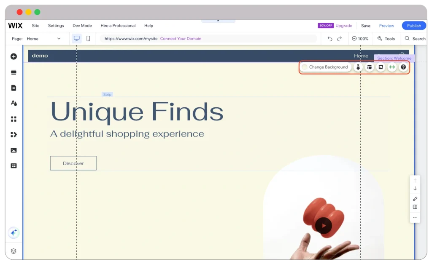Screen dimensions: 432x264
Task: Toggle desktop editing view
Action: (x=76, y=38)
